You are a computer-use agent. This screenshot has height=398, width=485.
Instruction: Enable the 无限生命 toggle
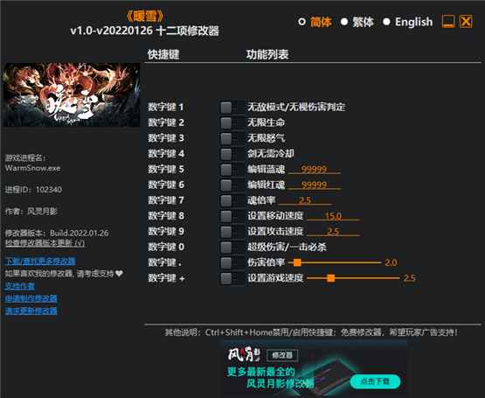coord(232,123)
